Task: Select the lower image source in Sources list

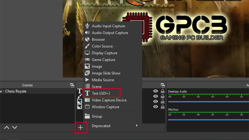Action: click(x=80, y=107)
